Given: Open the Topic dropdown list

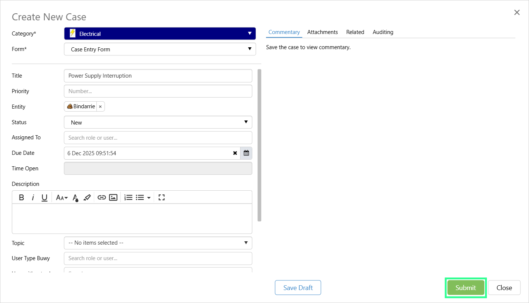Looking at the screenshot, I should tap(158, 243).
